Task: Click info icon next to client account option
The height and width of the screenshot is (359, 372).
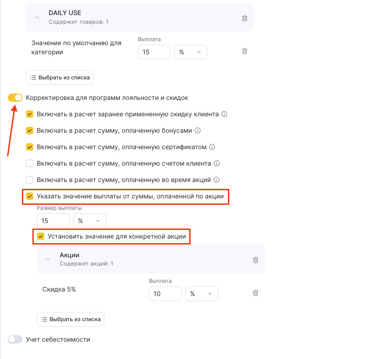Action: point(217,163)
